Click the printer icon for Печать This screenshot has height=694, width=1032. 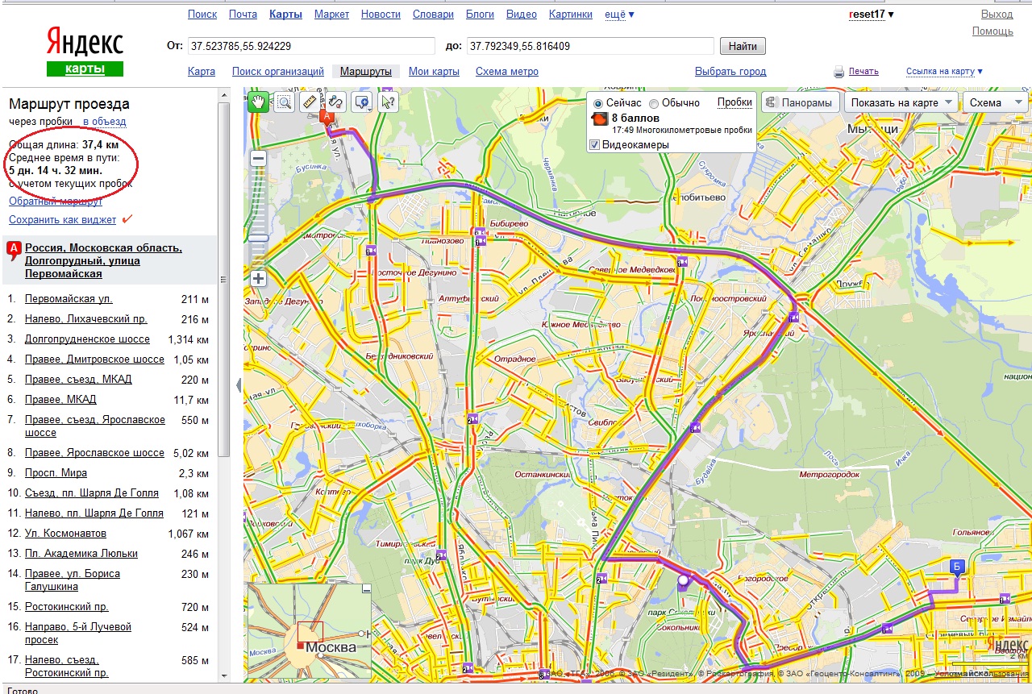click(x=838, y=72)
